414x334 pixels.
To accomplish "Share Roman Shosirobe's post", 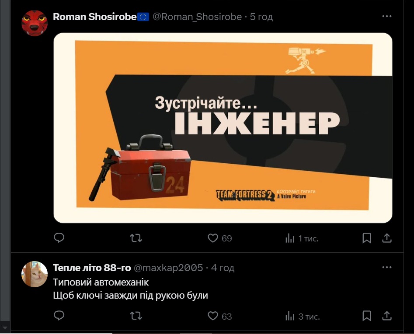I will point(386,238).
